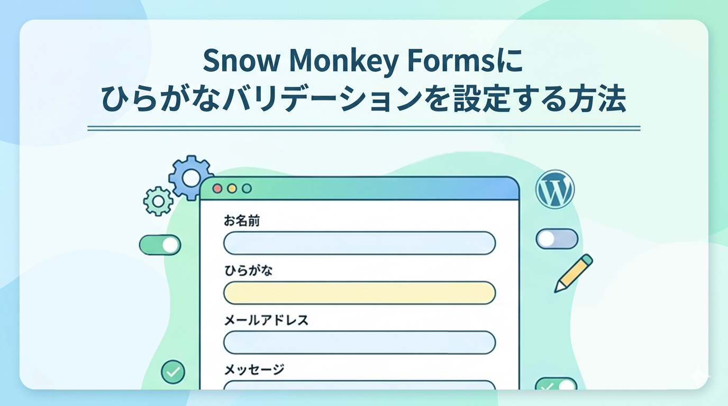Toggle the green switch left of form
728x406 pixels.
click(x=160, y=245)
